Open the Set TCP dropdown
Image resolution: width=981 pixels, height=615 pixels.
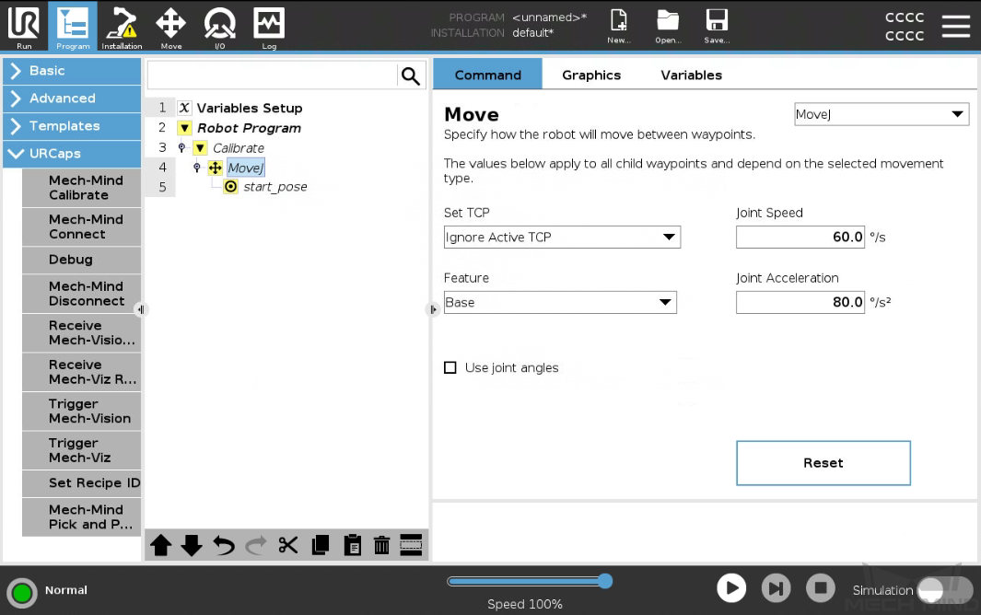click(x=562, y=238)
